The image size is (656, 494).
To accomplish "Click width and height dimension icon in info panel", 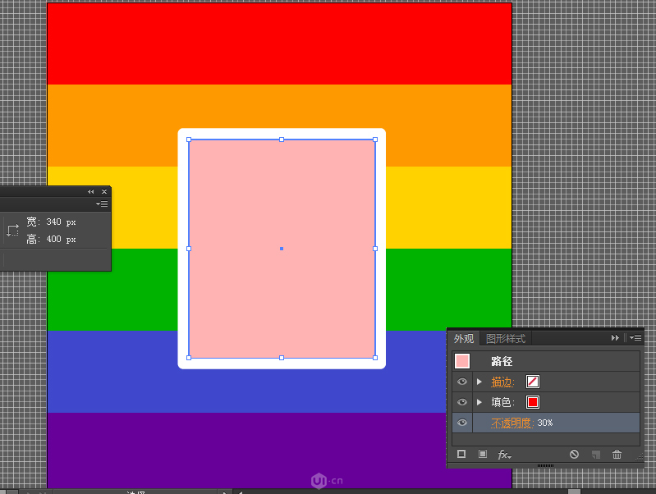I will 12,231.
